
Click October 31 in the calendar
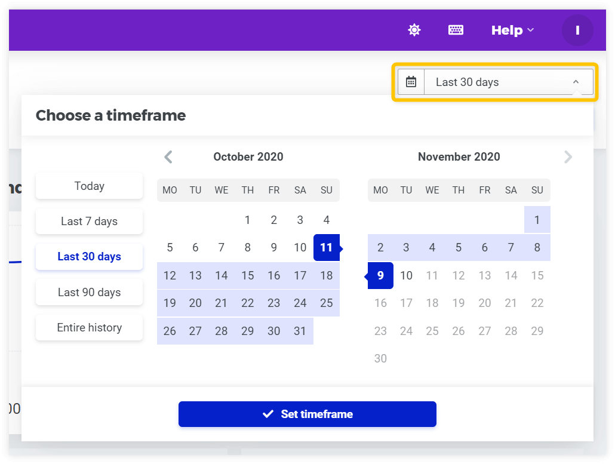(x=300, y=331)
